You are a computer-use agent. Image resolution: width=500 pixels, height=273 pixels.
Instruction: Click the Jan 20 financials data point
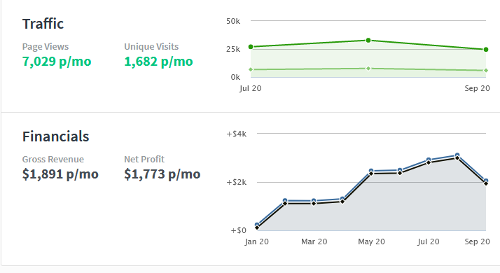257,225
